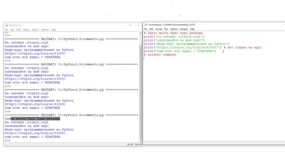285x160 pixels.
Task: Open the Debug menu in IDLE Shell window
Action: coord(26,30)
